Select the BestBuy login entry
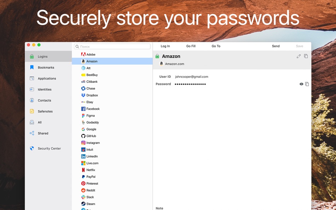Viewport: 336px width, 210px height. [x=112, y=75]
